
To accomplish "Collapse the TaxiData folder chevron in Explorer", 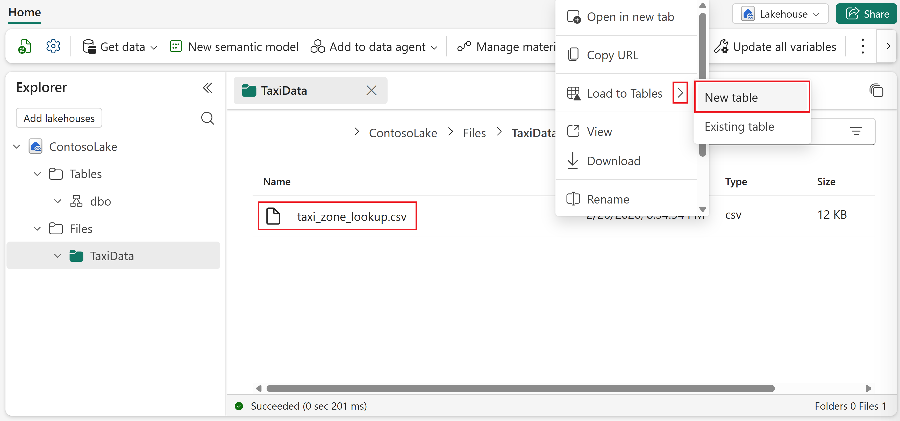I will pos(58,256).
